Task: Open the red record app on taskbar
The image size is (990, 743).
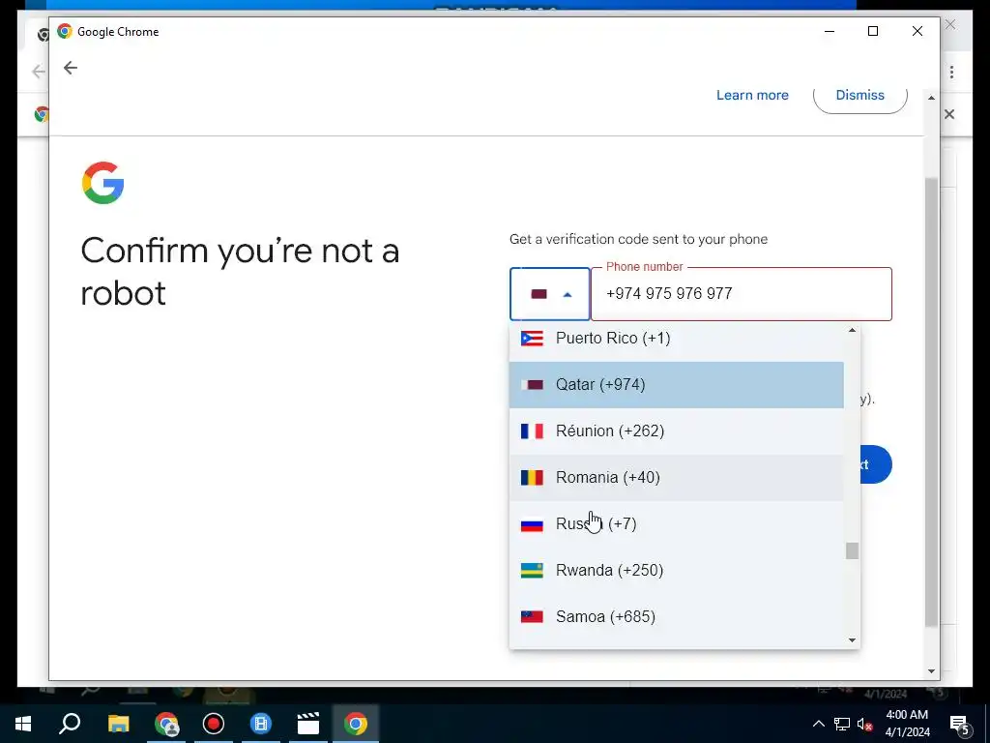Action: tap(214, 724)
